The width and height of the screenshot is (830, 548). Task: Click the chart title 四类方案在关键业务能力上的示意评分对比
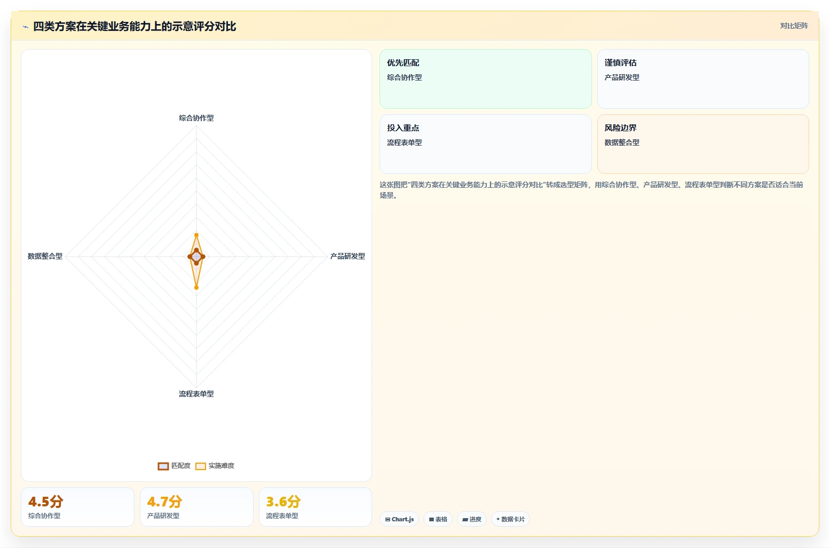coord(135,26)
